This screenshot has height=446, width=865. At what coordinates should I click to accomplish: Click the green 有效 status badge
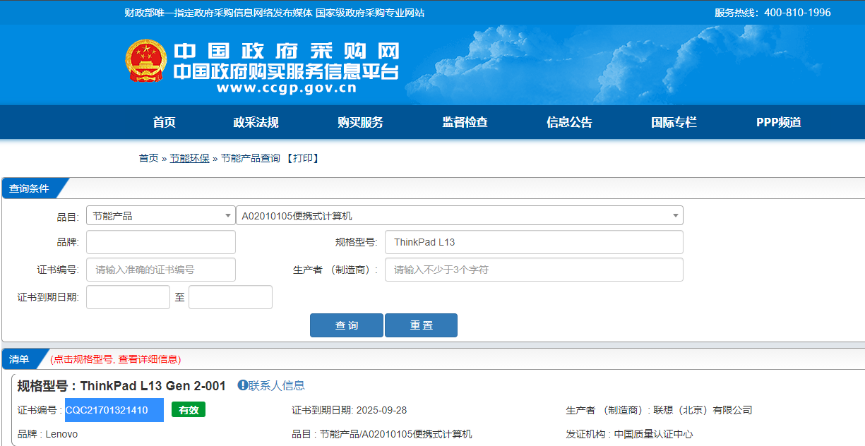click(189, 410)
